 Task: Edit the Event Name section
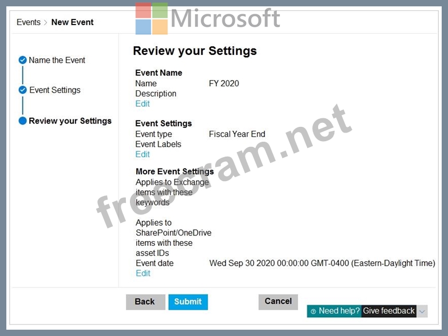pyautogui.click(x=142, y=103)
